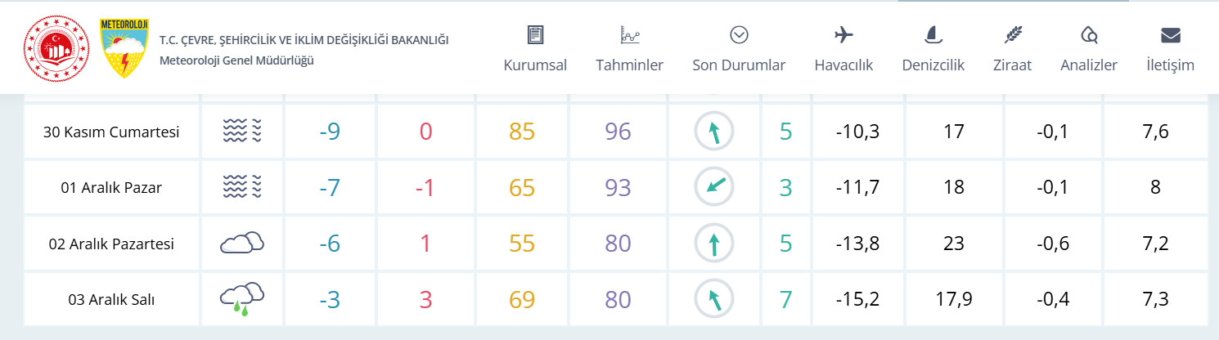This screenshot has height=340, width=1219.
Task: Click the fog icon for 30 Kasım
Action: click(x=242, y=131)
